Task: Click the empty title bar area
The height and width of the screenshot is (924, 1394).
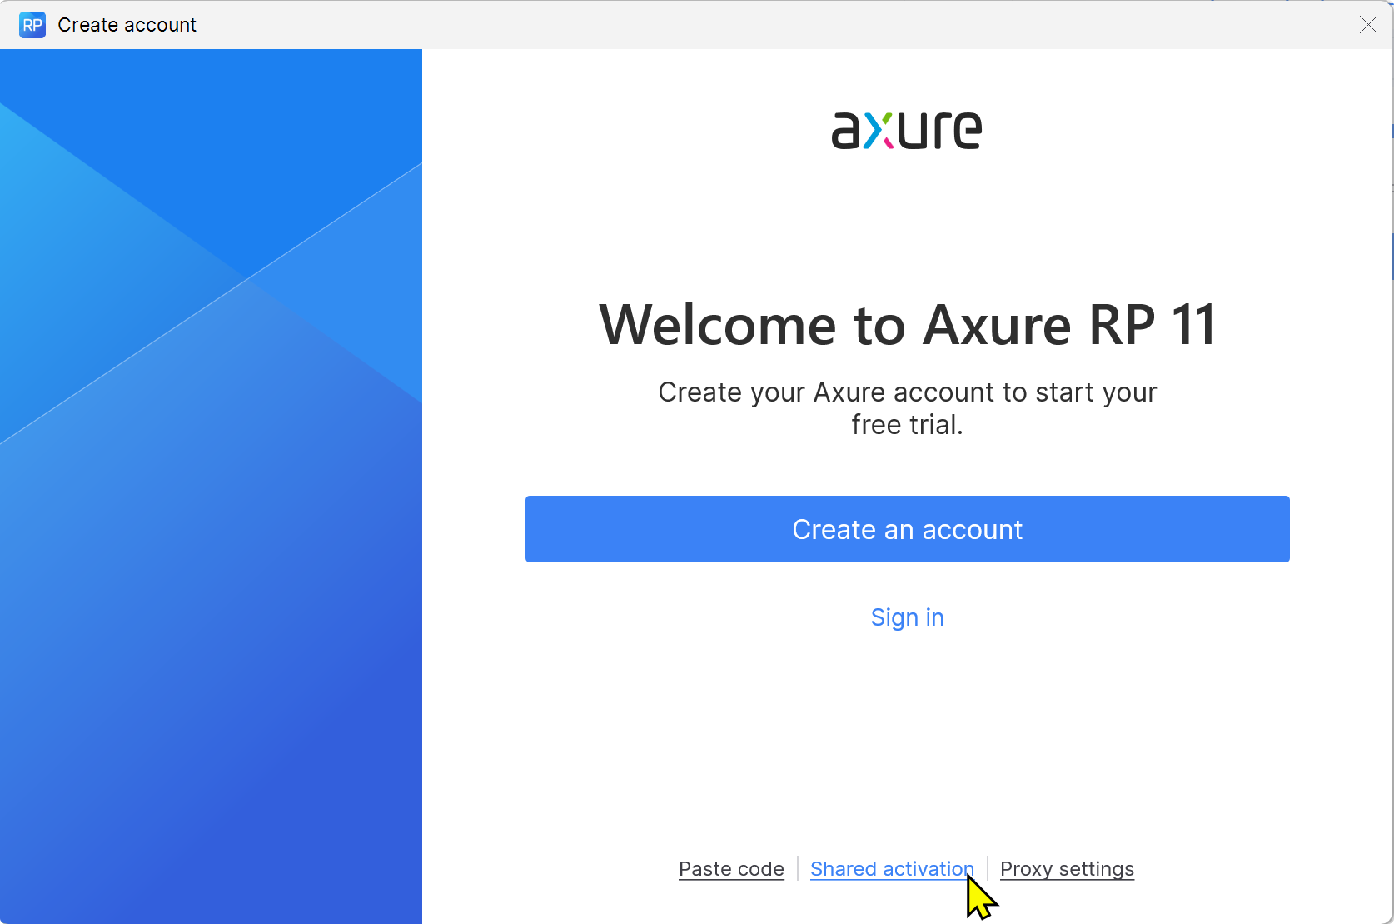Action: click(749, 25)
